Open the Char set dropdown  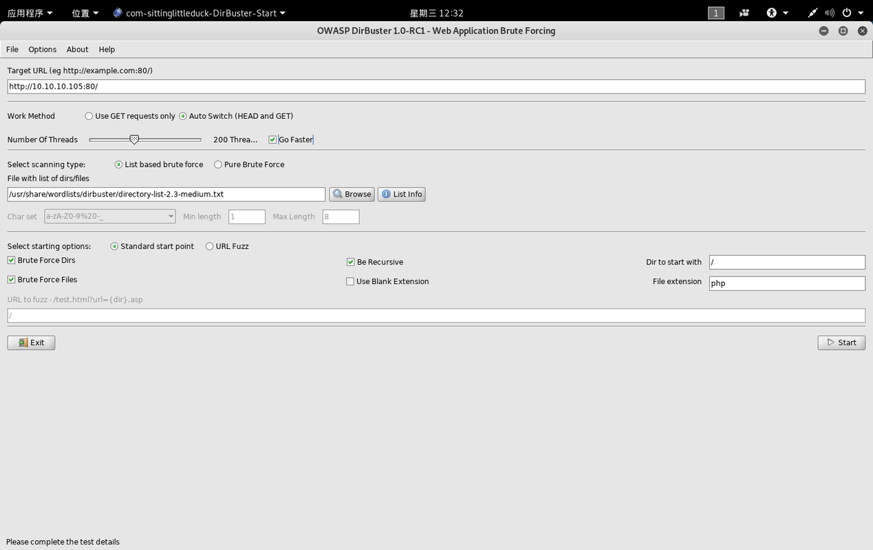pyautogui.click(x=109, y=217)
